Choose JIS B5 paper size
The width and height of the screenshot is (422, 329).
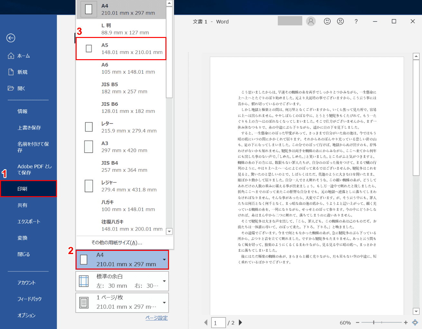(121, 88)
